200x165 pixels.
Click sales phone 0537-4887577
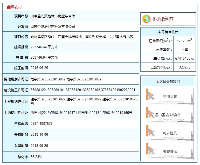click(x=42, y=124)
